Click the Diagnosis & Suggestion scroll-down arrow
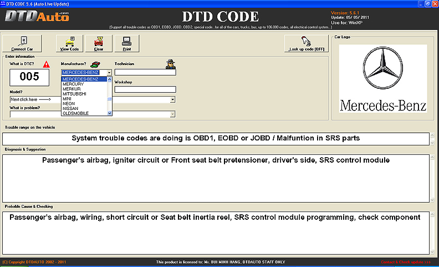Viewport: 439px width, 267px height. click(x=432, y=200)
